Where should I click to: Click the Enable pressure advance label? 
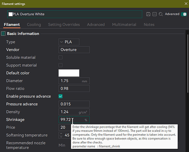tap(28, 96)
